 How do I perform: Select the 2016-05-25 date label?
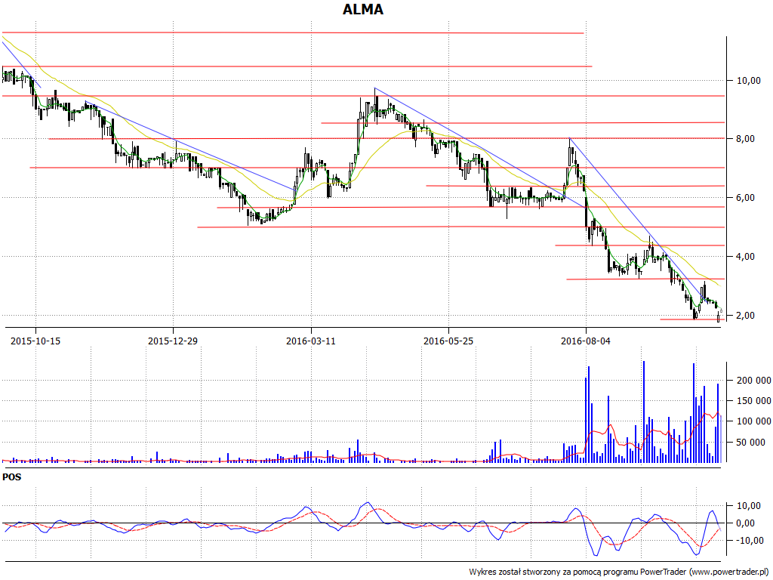coord(448,341)
